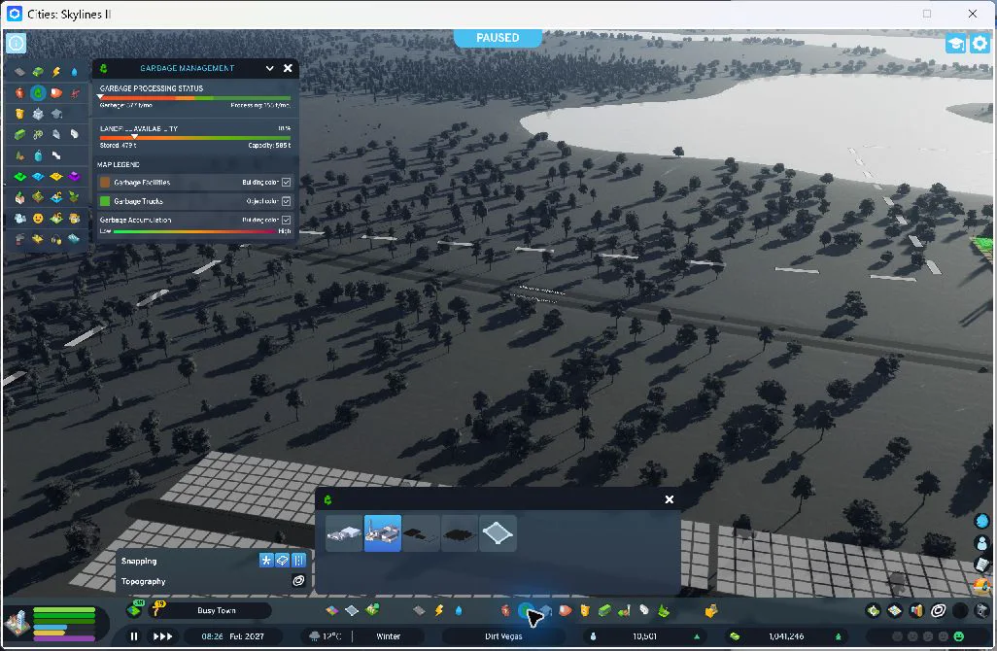
Task: Open the Water infoview droplet icon in left grid
Action: pos(75,72)
